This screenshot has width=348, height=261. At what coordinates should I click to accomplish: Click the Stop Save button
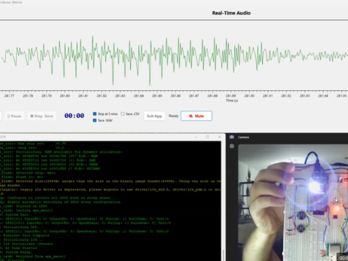[x=41, y=116]
